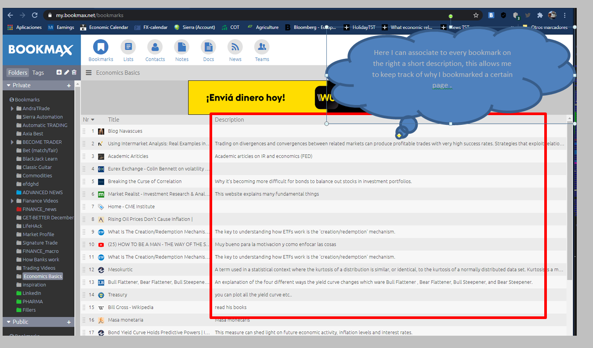Open Economic Calendar bookmark in bookmarks bar
This screenshot has height=348, width=593.
pos(104,27)
